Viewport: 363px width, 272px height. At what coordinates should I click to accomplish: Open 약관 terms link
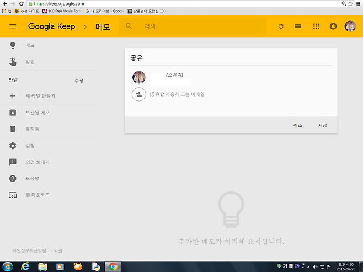[x=58, y=250]
